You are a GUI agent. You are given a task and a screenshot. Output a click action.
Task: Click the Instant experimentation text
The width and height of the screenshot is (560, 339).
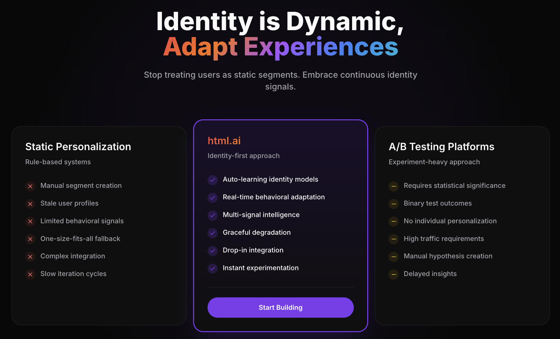pyautogui.click(x=261, y=268)
